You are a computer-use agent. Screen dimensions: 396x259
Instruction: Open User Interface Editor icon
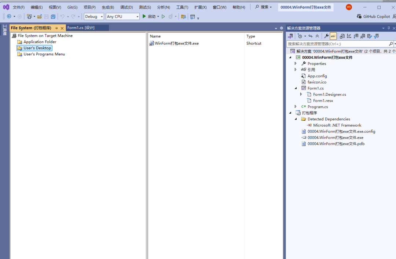point(363,36)
